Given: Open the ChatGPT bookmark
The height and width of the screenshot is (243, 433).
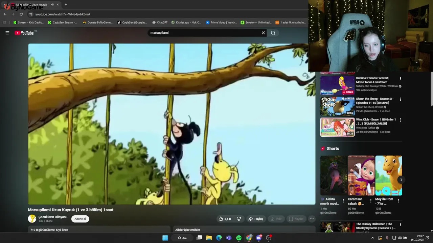Looking at the screenshot, I should point(160,23).
